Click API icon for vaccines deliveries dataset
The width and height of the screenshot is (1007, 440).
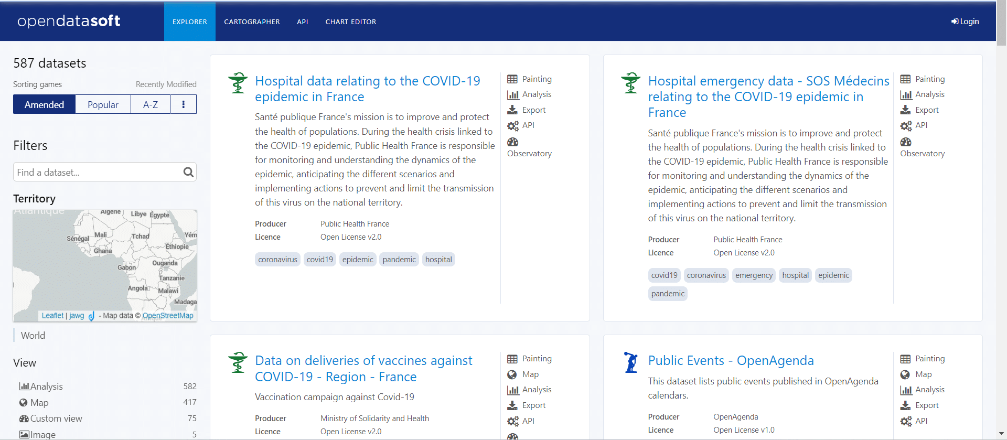pos(512,421)
